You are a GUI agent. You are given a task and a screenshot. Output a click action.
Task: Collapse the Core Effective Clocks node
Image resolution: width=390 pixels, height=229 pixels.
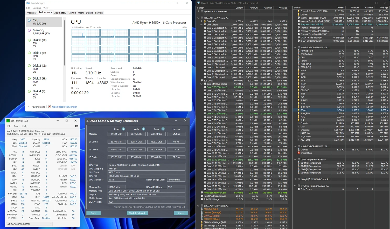pyautogui.click(x=201, y=84)
